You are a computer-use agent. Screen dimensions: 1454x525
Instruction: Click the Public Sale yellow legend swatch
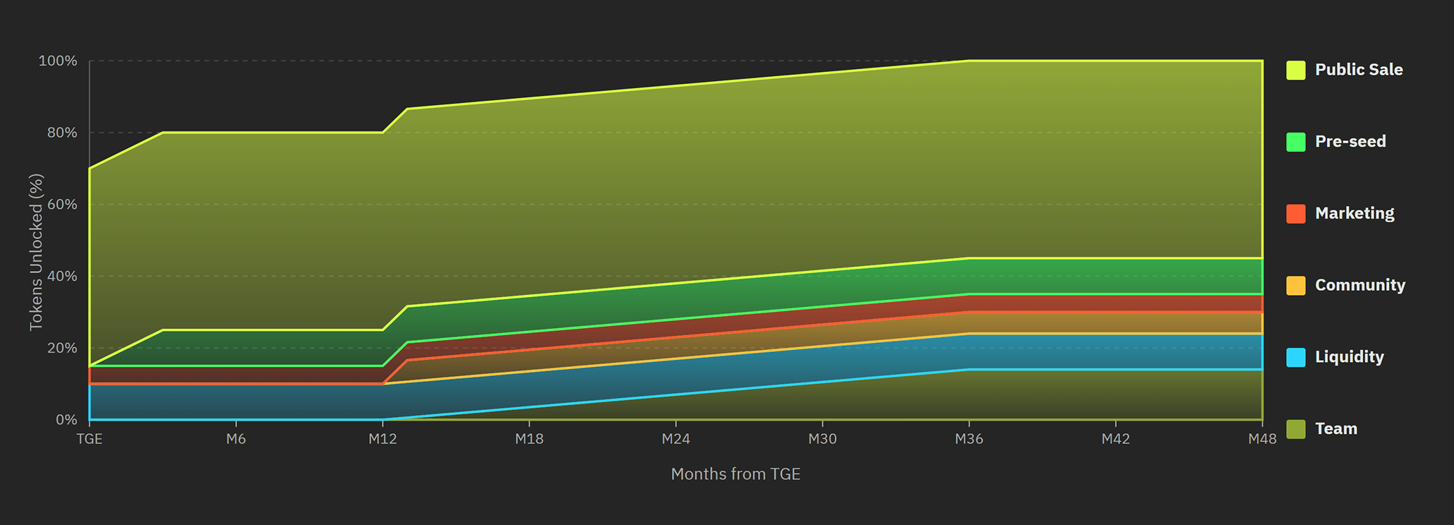1295,70
